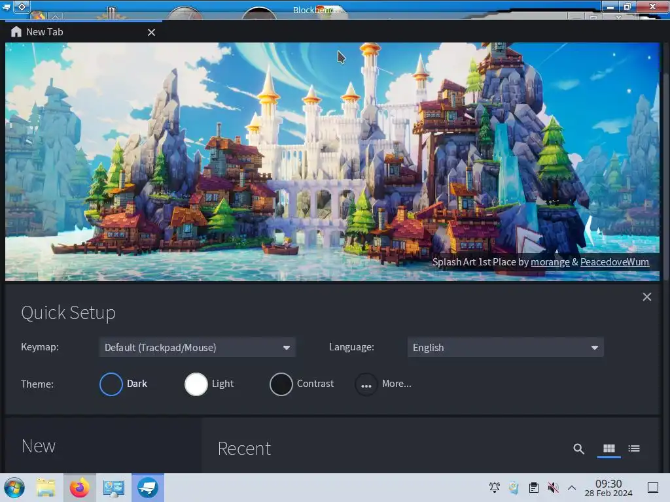The height and width of the screenshot is (502, 670).
Task: Open File Explorer from taskbar
Action: (46, 488)
